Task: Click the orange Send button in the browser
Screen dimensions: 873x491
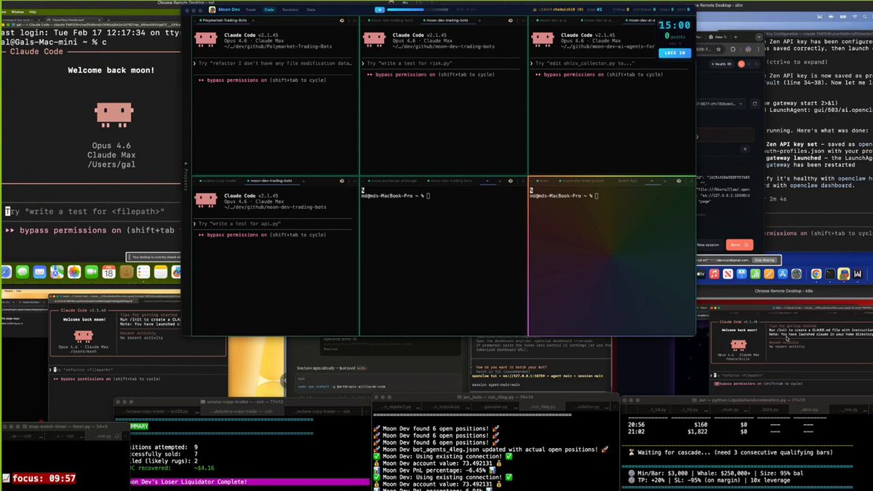Action: tap(738, 245)
